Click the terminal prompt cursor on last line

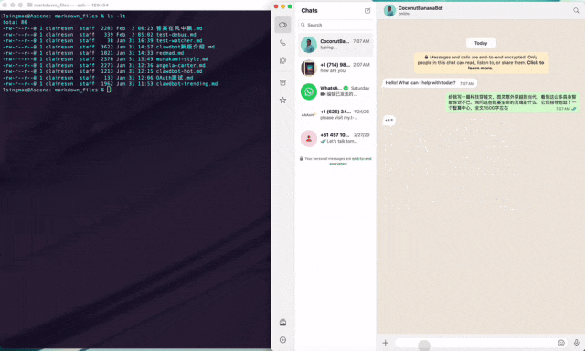pyautogui.click(x=109, y=90)
